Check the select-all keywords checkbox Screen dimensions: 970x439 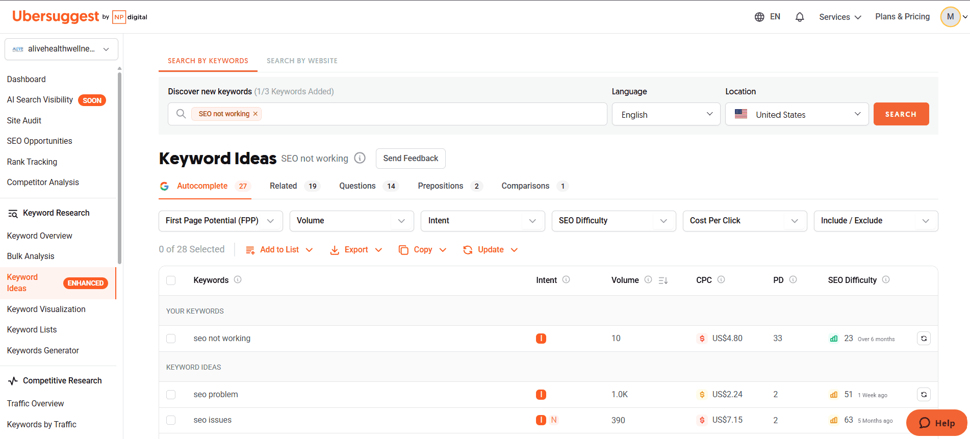tap(171, 280)
